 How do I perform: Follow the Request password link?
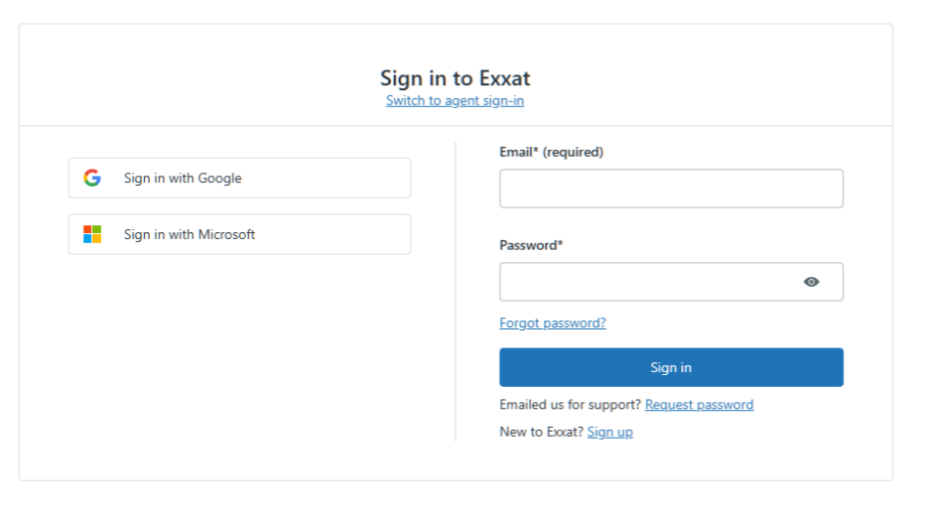[699, 405]
